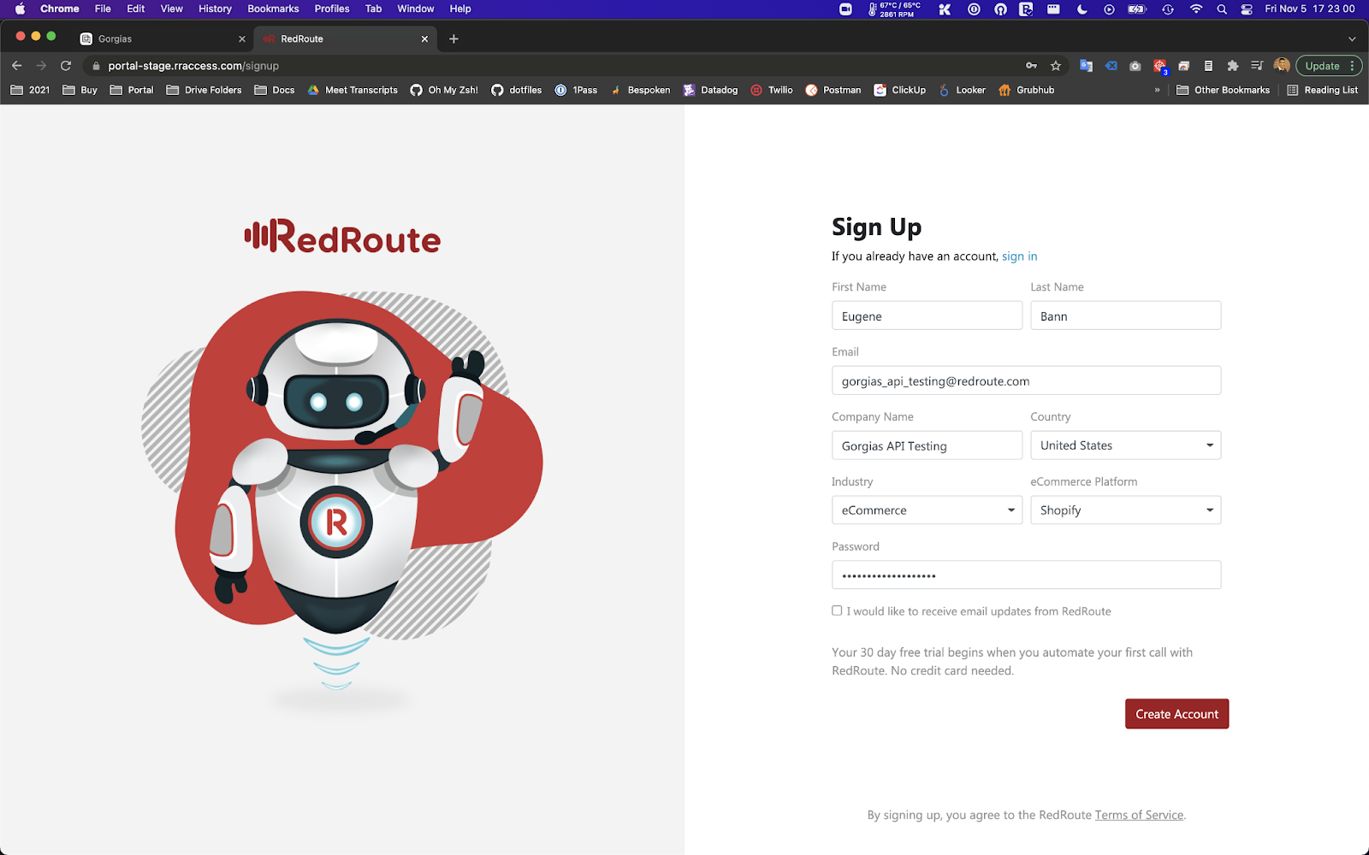Open the Meet Transcripts bookmark

tap(353, 90)
